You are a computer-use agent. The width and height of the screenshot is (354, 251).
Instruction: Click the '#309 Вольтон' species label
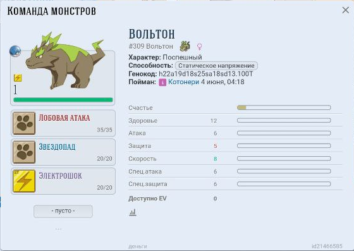tap(151, 46)
